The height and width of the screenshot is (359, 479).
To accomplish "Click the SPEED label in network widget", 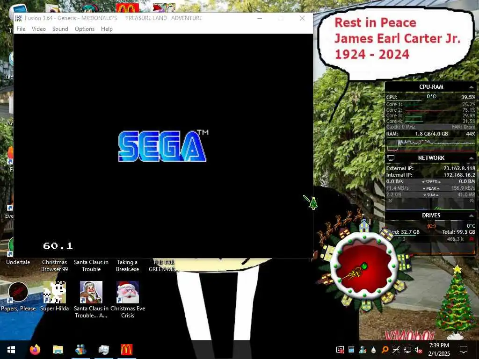I will tap(431, 182).
